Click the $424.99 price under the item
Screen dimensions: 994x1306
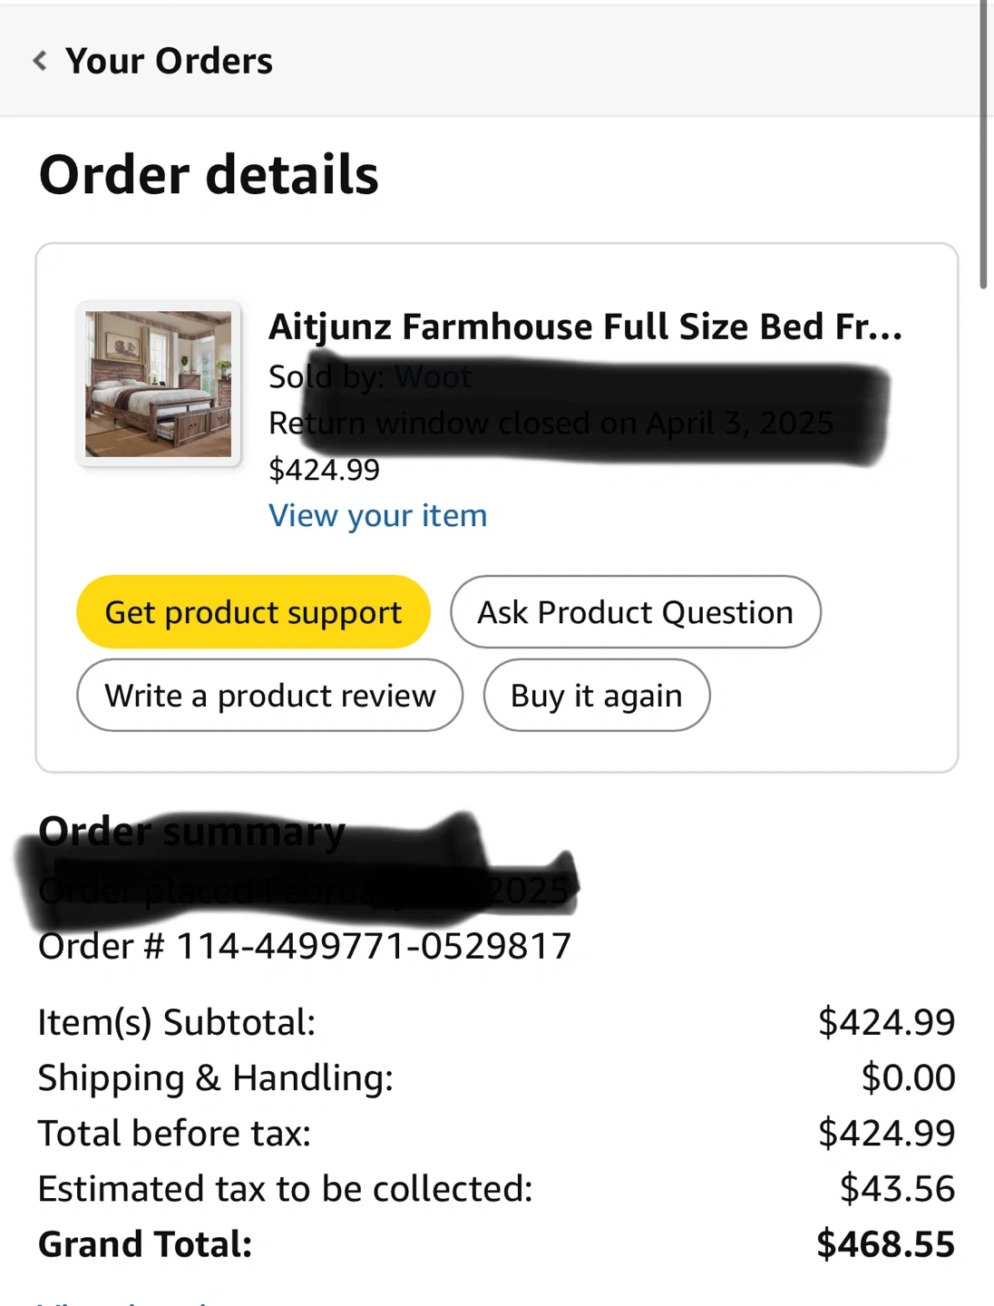point(324,470)
